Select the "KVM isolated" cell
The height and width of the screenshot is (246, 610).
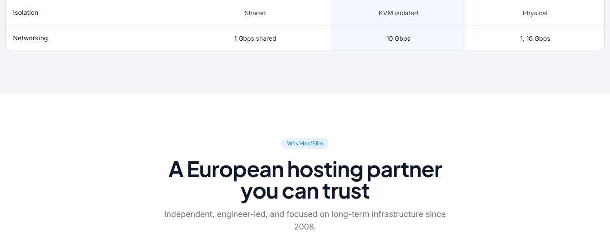398,13
